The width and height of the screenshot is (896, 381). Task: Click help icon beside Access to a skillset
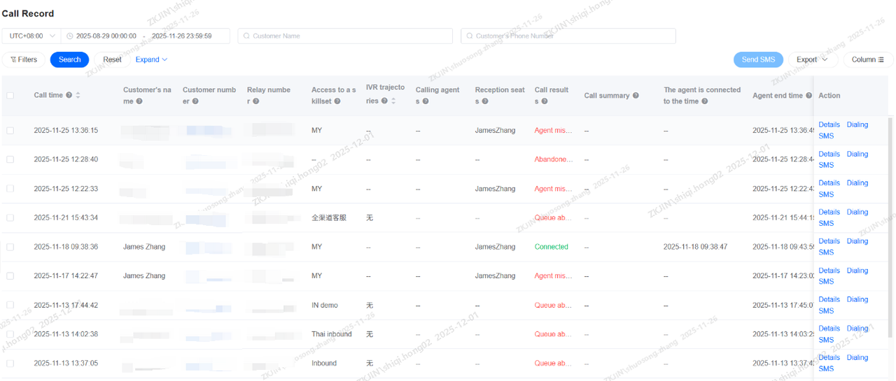pyautogui.click(x=337, y=101)
